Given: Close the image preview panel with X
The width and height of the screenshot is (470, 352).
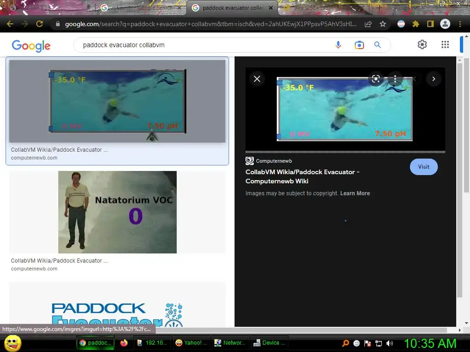Looking at the screenshot, I should [257, 79].
